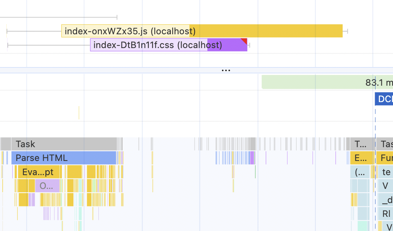Select the gray 'T...' task block
Screen dimensions: 393x231
coord(360,144)
